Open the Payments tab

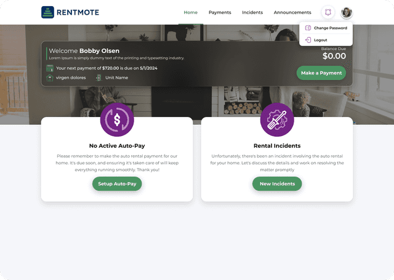pos(220,12)
